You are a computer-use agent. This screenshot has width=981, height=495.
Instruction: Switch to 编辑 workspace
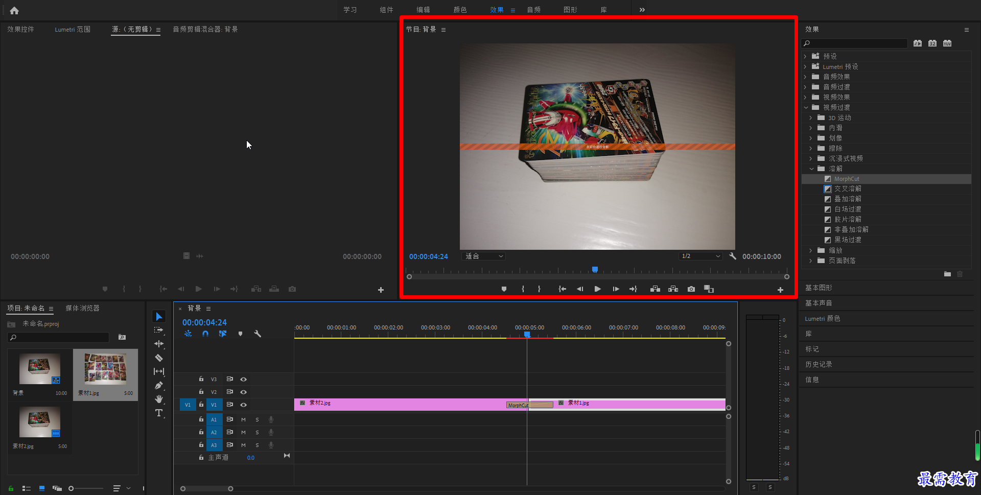pyautogui.click(x=423, y=10)
